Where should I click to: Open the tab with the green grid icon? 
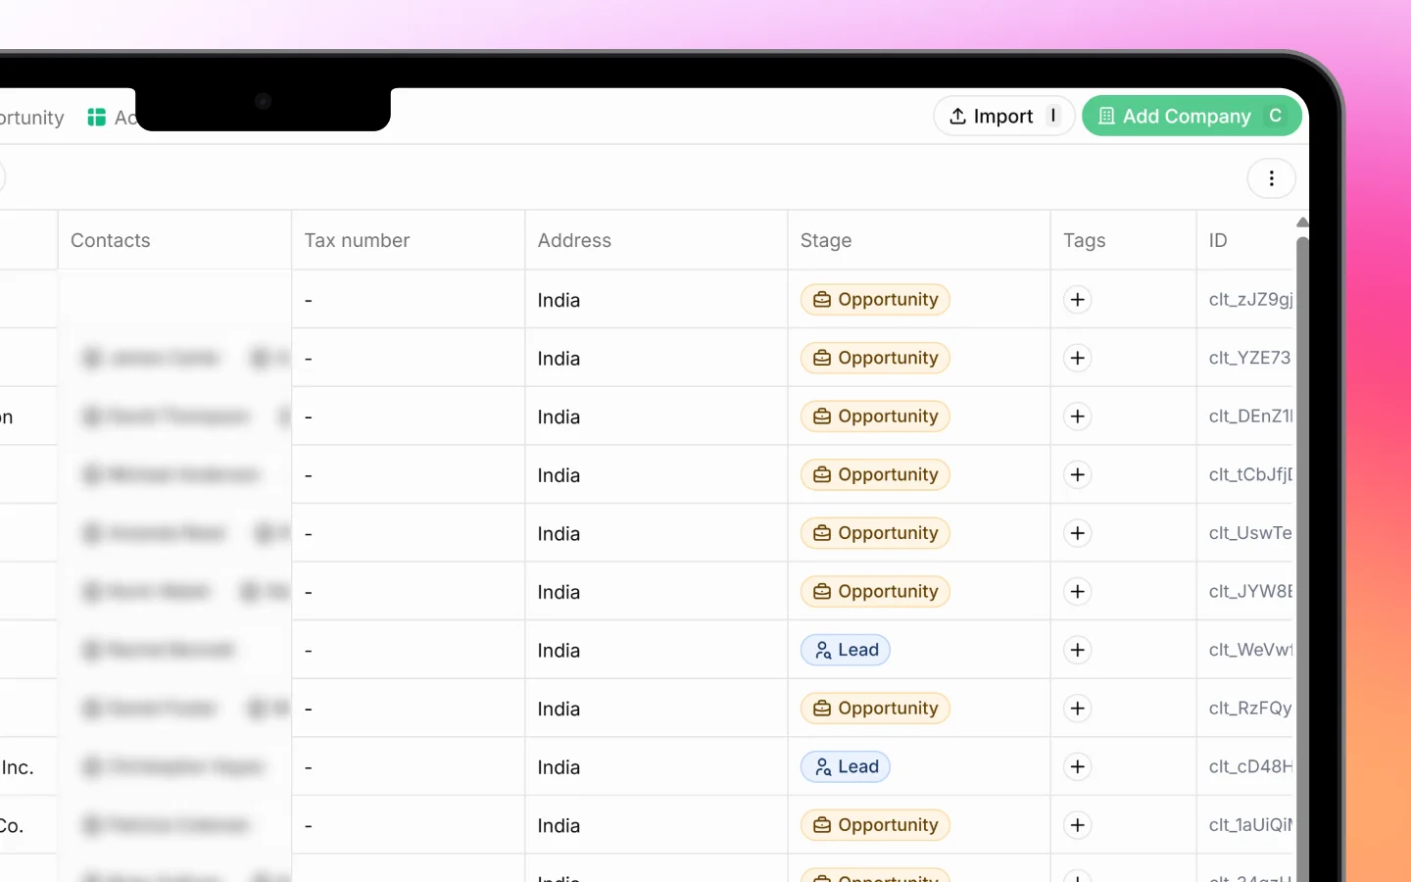click(x=111, y=118)
